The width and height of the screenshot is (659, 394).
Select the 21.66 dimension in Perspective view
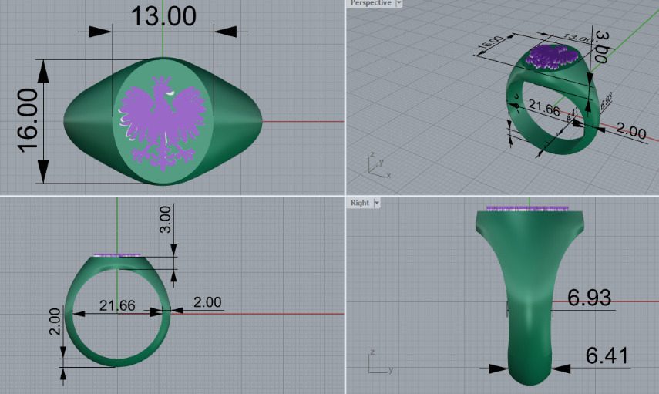tap(544, 108)
